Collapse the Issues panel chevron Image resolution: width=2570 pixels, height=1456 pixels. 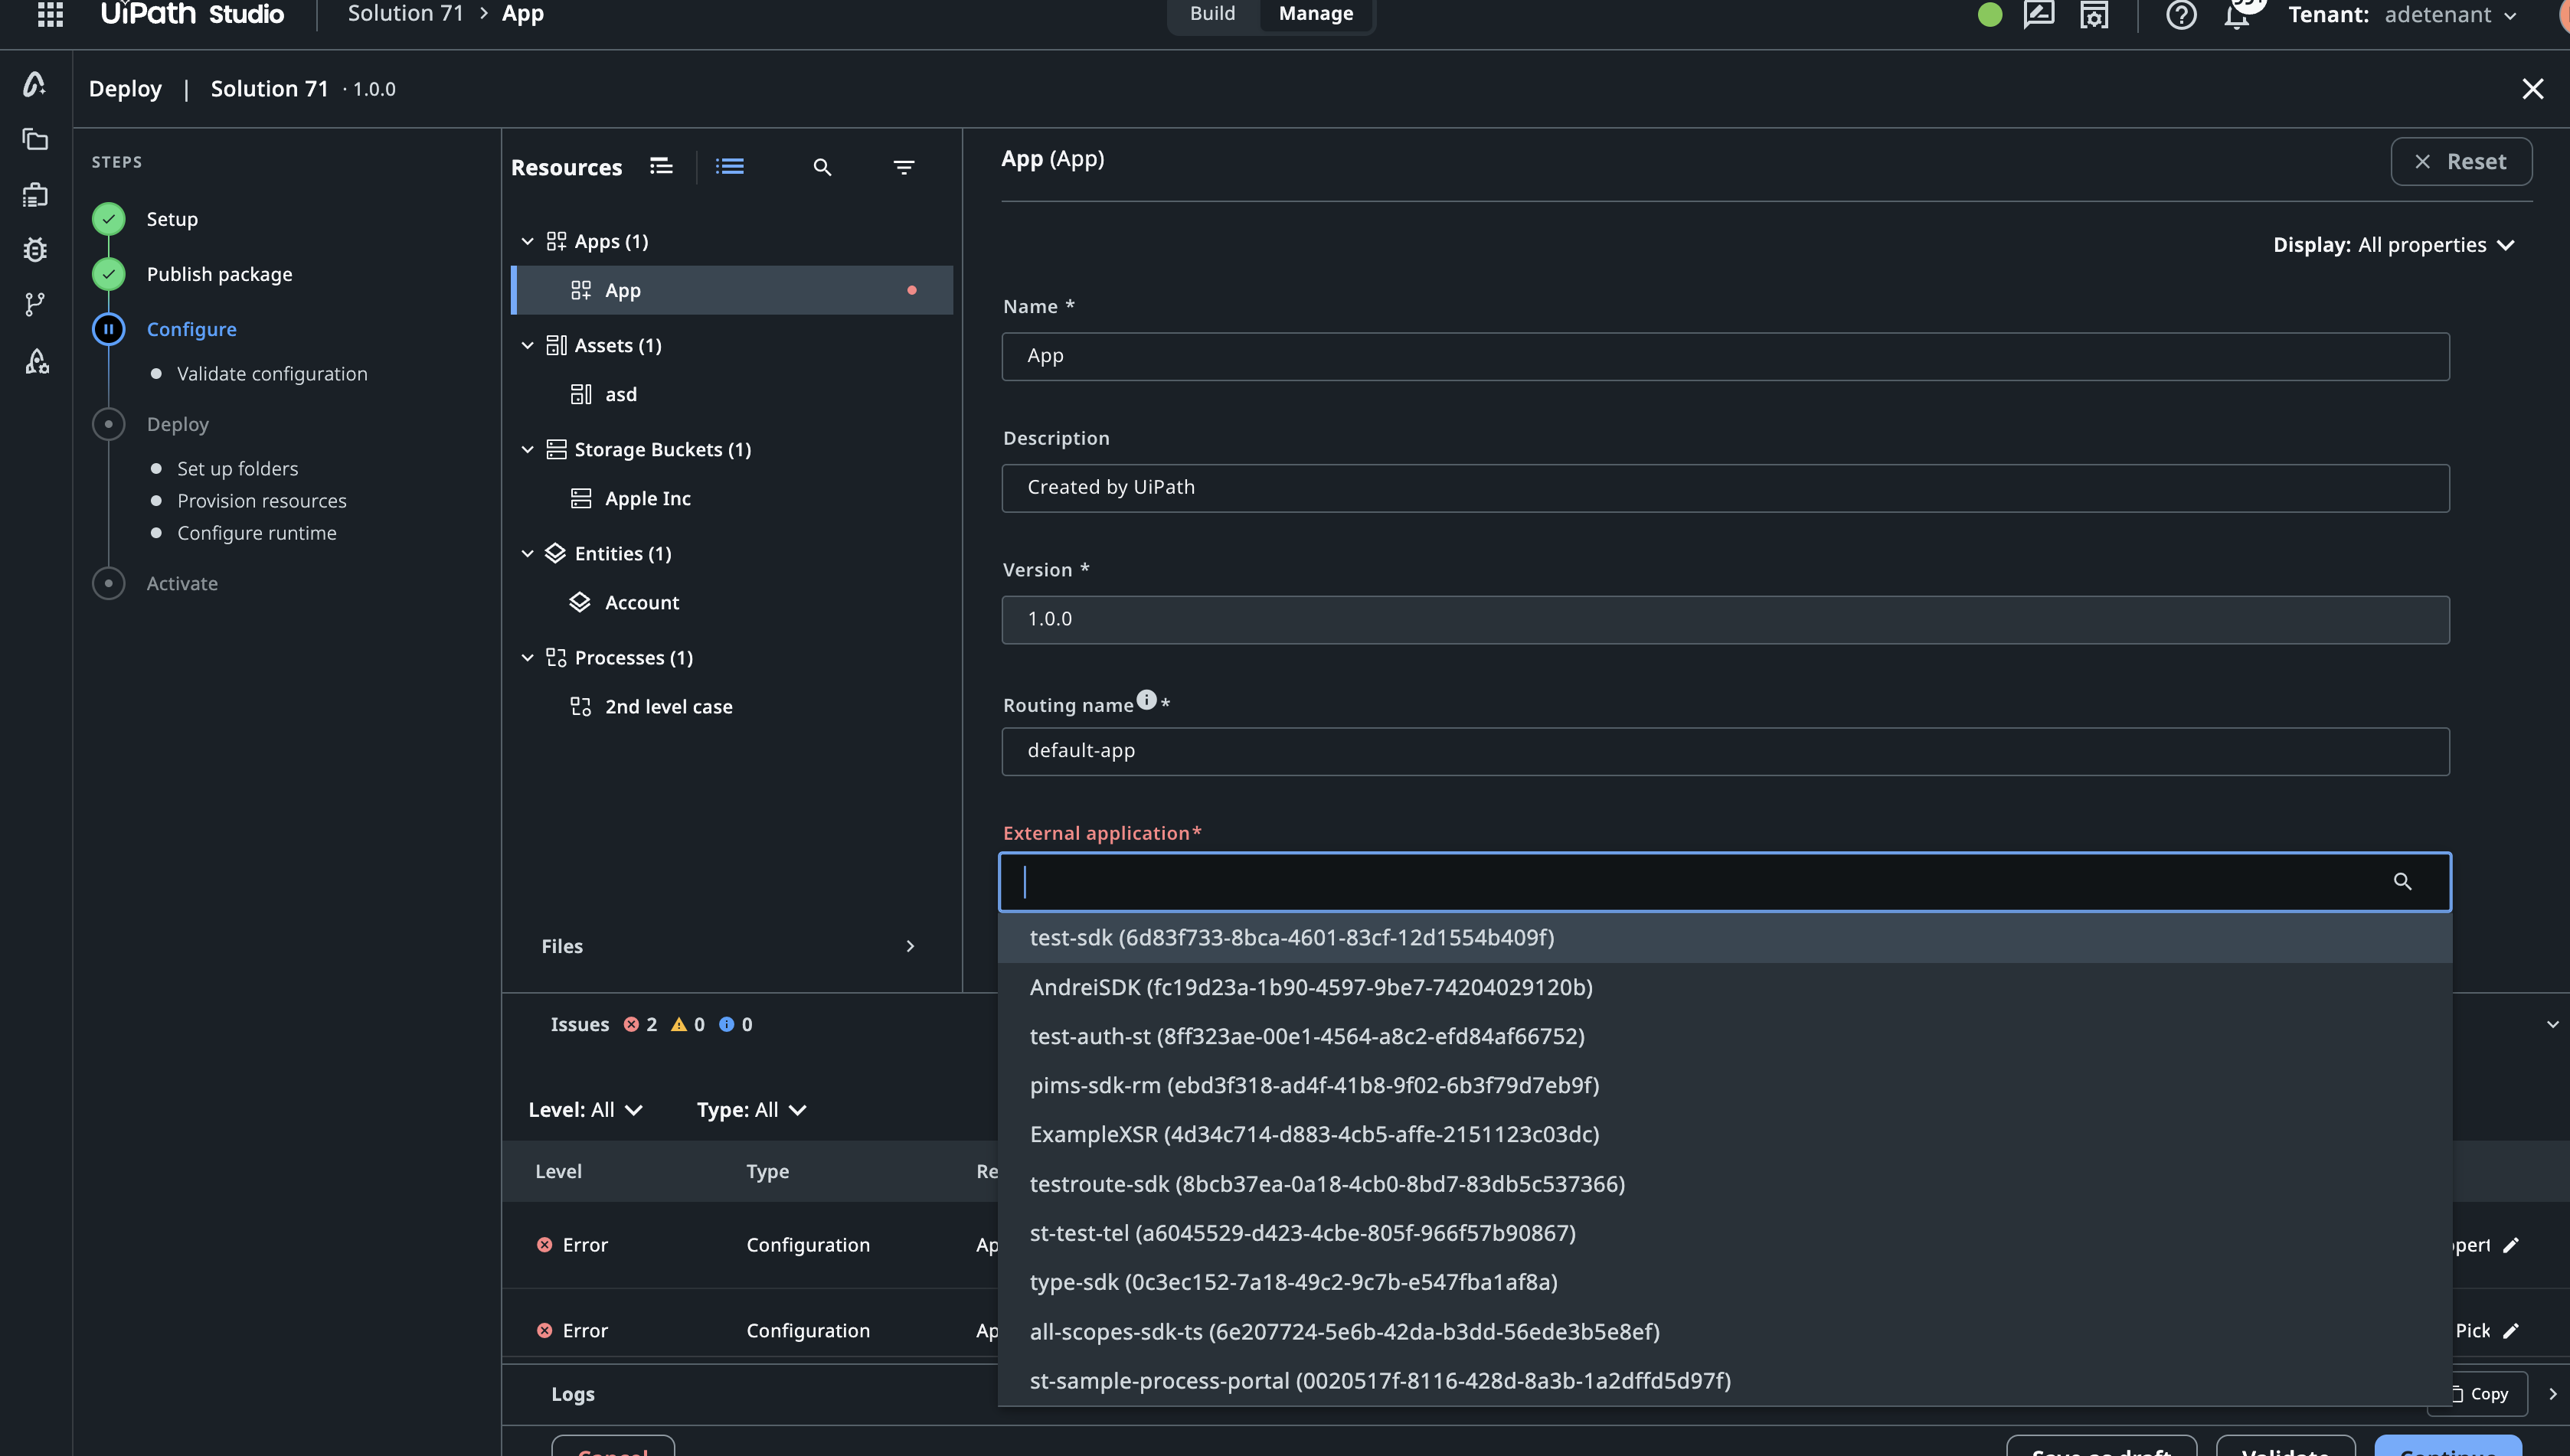2552,1025
